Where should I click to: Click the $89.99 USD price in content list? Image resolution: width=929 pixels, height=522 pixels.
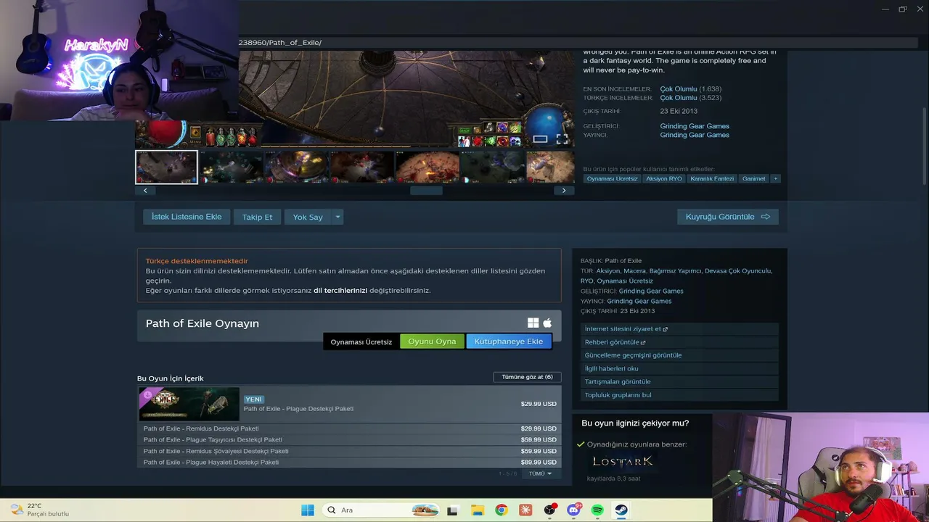coord(539,462)
